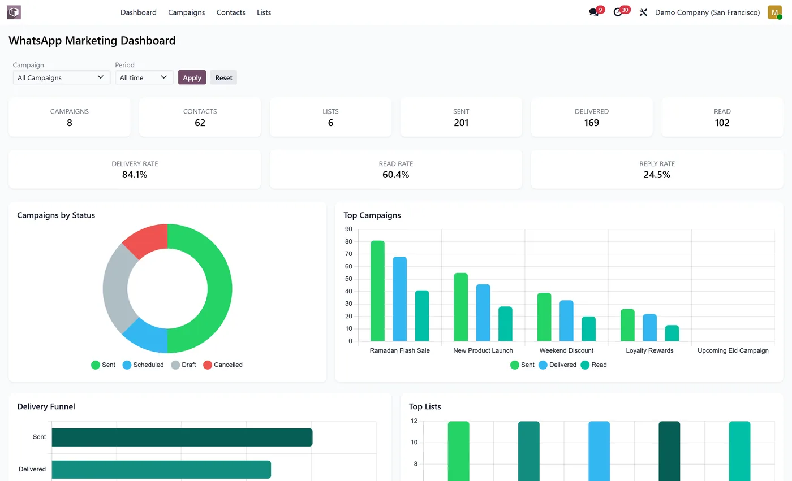Screen dimensions: 792x481
Task: Click the WhatsApp Marketing Dashboard heading
Action: tap(92, 41)
